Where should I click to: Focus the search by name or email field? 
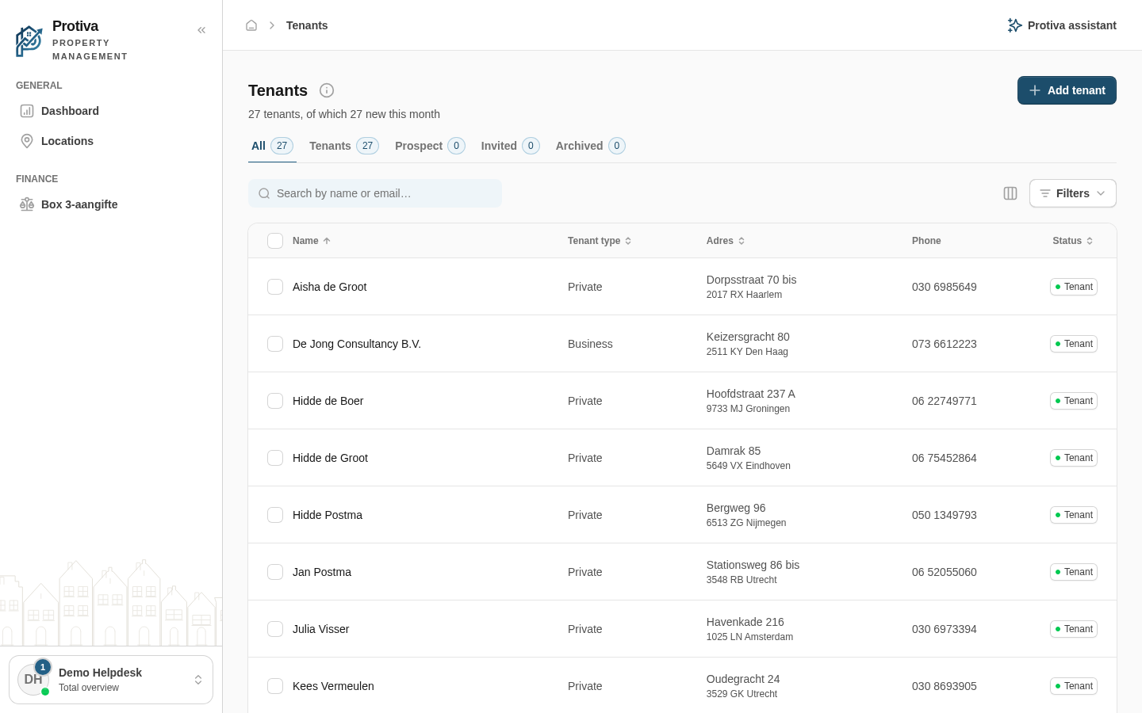click(375, 193)
